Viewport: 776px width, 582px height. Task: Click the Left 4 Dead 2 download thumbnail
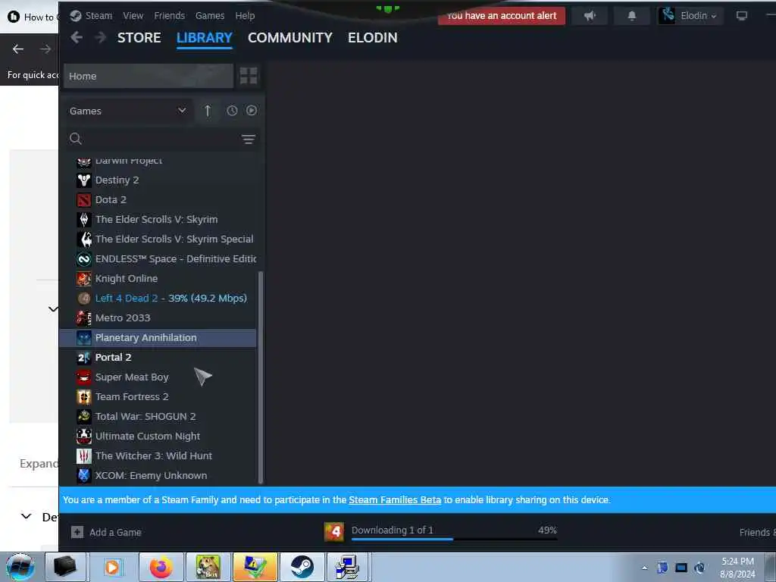point(334,532)
